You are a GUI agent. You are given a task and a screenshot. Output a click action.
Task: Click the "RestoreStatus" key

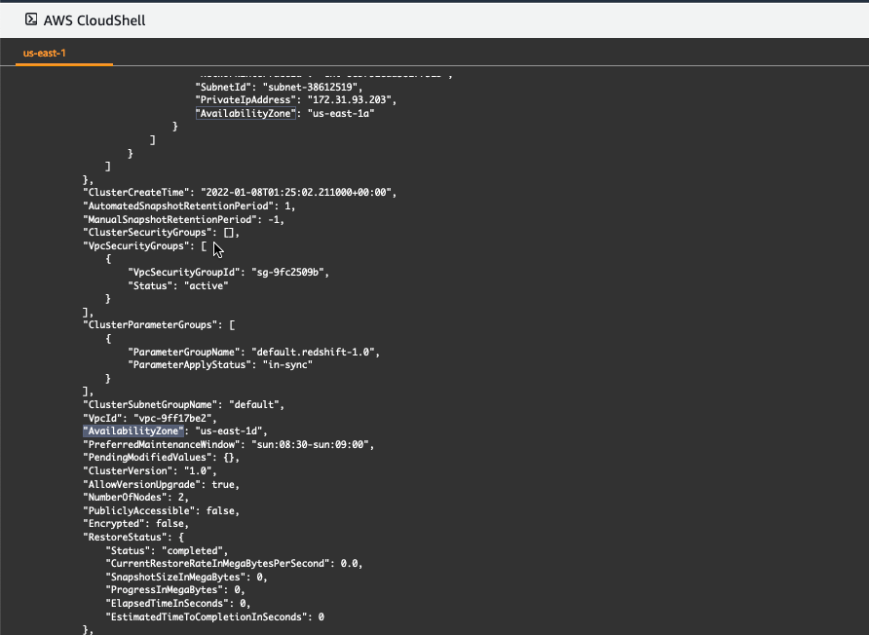tap(126, 537)
